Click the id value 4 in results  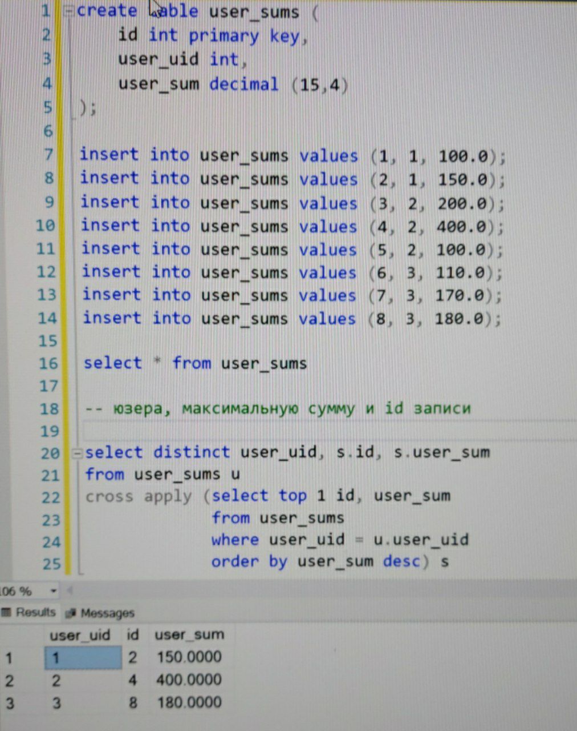(132, 680)
